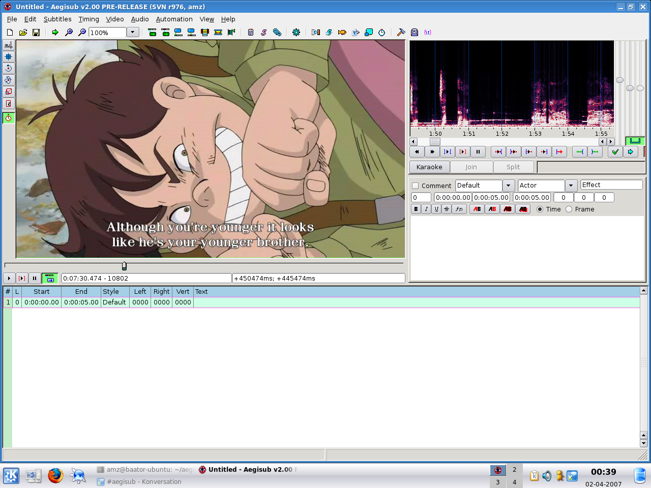Click the font name fn button

(459, 209)
